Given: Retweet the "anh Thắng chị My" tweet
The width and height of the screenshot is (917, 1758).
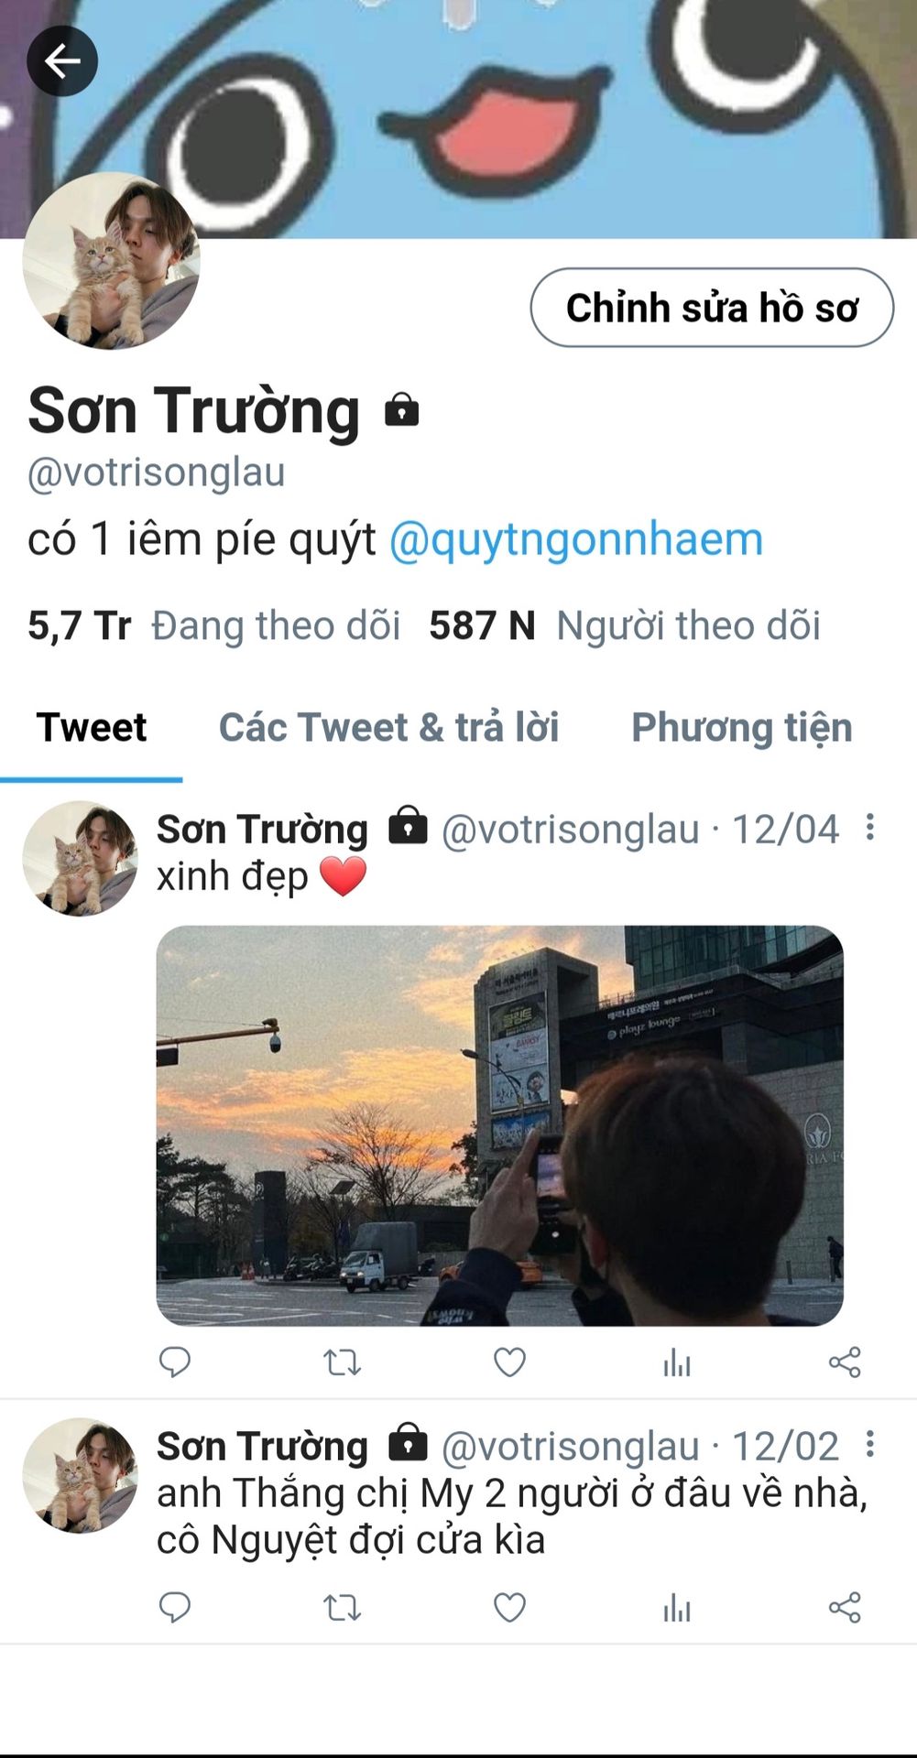Looking at the screenshot, I should tap(343, 1607).
